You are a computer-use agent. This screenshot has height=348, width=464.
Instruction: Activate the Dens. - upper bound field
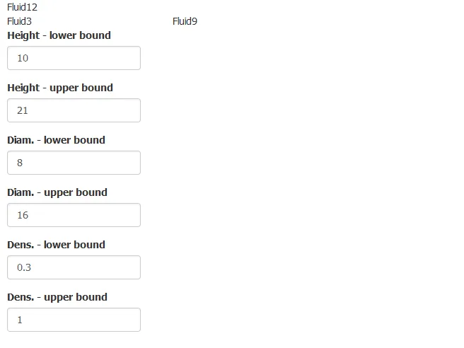[74, 320]
